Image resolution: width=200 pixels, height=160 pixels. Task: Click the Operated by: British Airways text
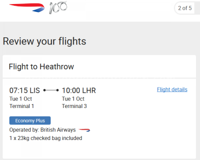coord(43,130)
